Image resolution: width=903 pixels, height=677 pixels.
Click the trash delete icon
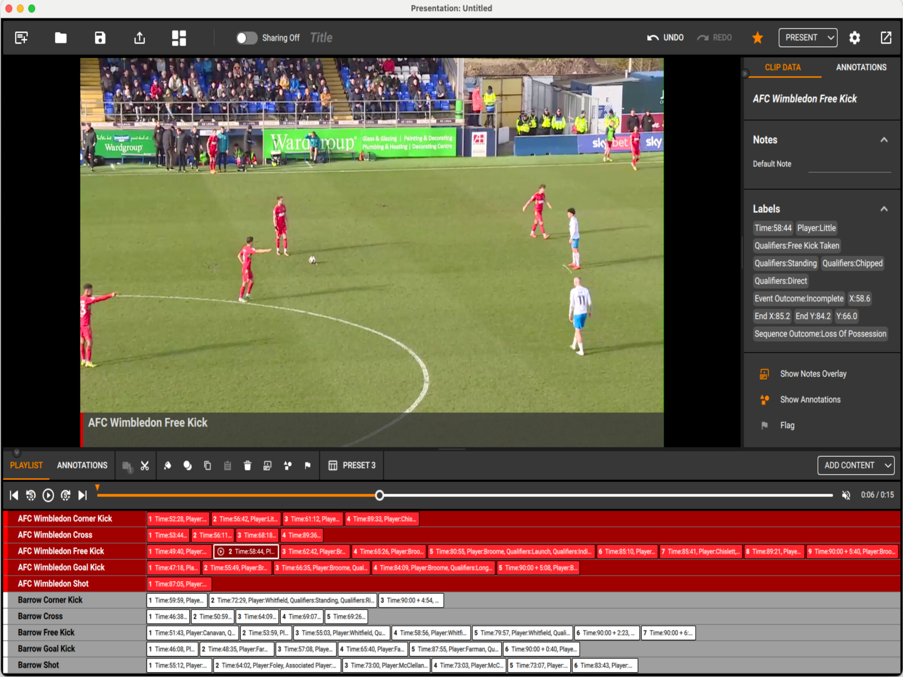tap(247, 465)
